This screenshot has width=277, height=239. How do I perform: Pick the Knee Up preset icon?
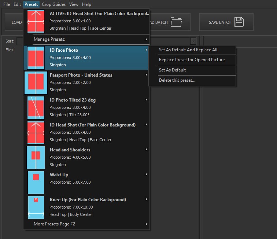[x=36, y=207]
